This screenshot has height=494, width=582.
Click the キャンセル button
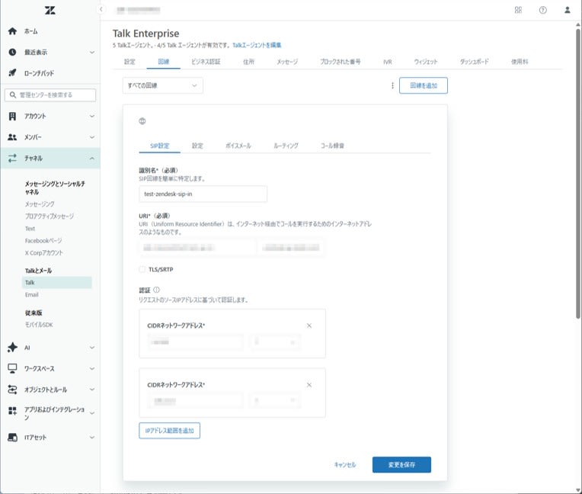coord(345,465)
